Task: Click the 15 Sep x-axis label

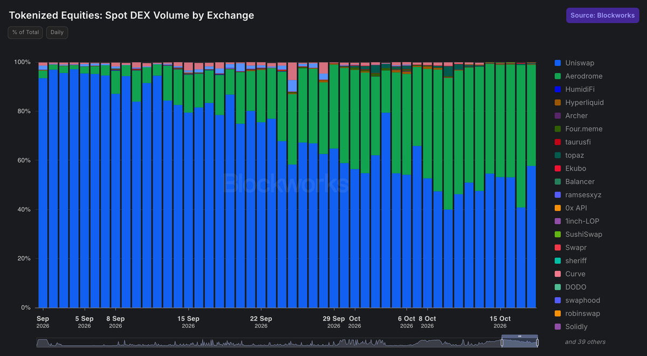Action: (188, 322)
